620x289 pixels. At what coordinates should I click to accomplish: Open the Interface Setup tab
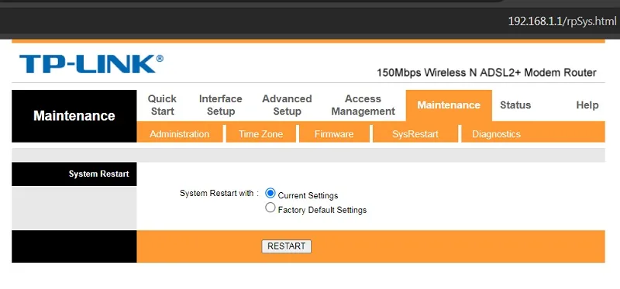pos(221,105)
